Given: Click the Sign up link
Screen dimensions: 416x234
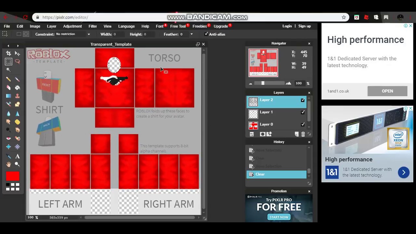Looking at the screenshot, I should [305, 26].
